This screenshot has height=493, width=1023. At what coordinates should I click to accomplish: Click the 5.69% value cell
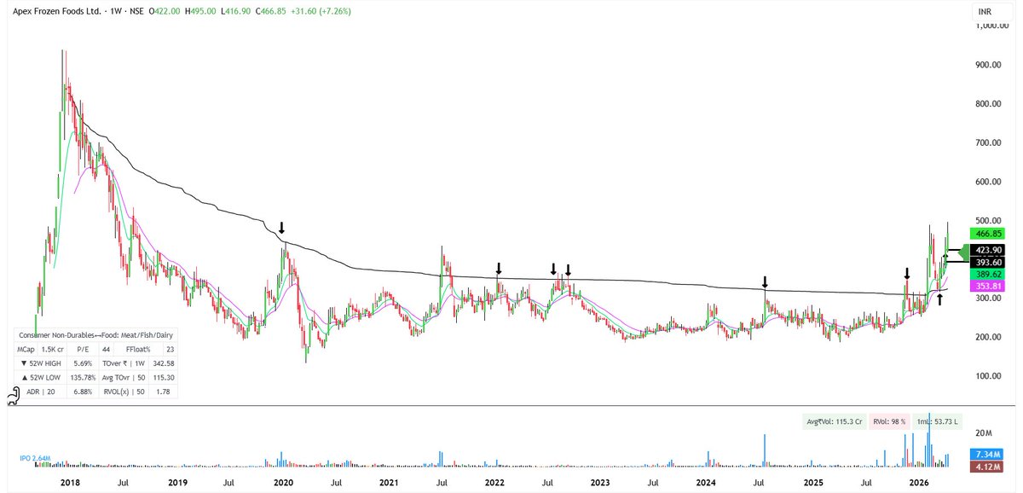coord(83,363)
